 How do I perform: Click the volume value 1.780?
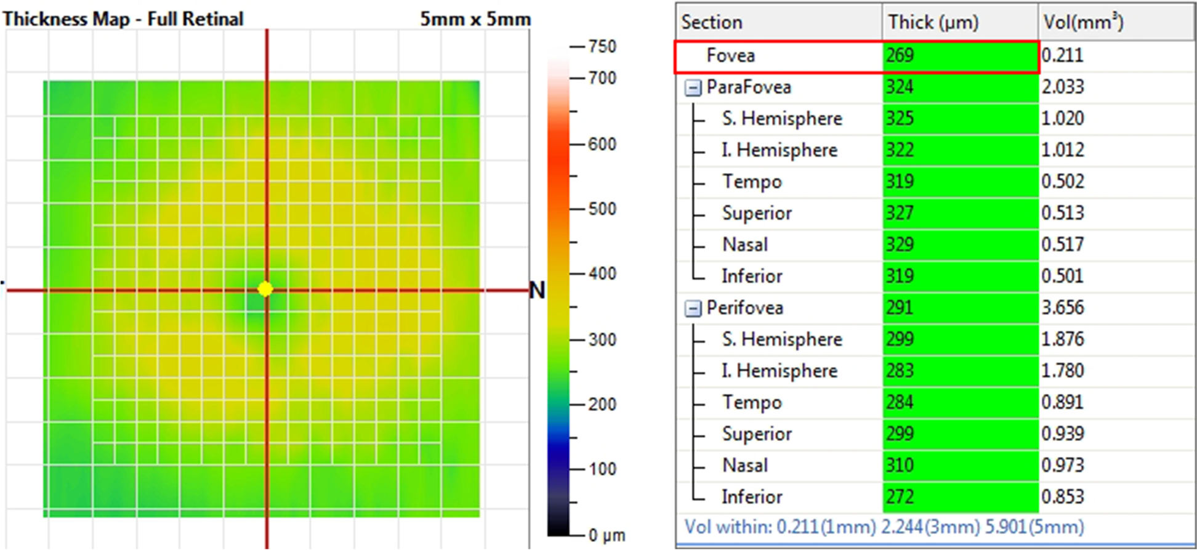click(x=1063, y=370)
